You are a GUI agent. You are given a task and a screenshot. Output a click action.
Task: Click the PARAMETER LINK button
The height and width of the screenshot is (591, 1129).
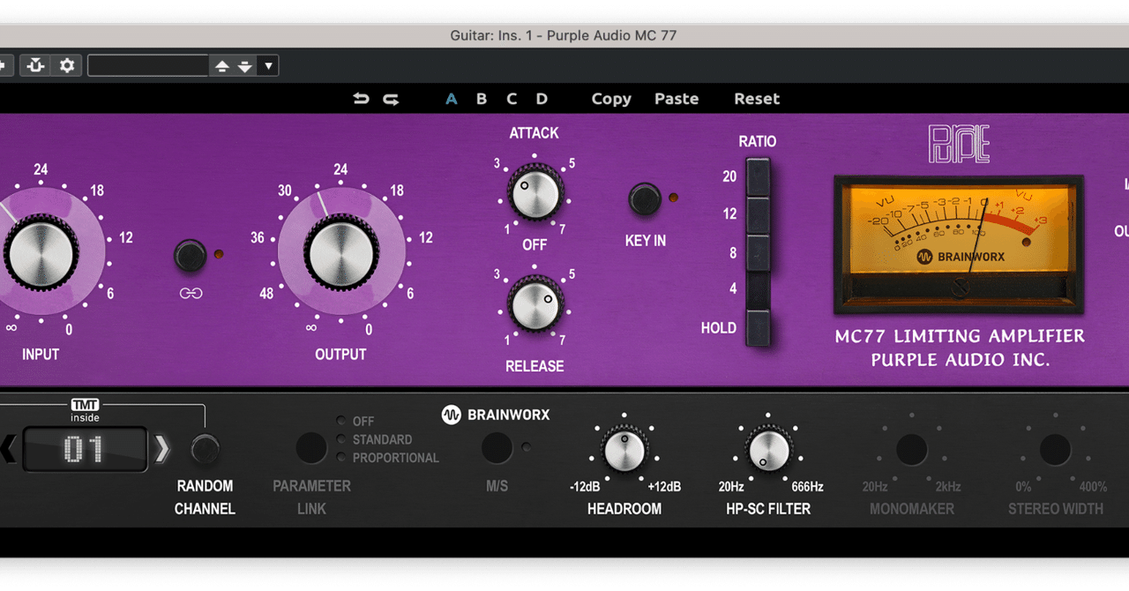pyautogui.click(x=311, y=448)
